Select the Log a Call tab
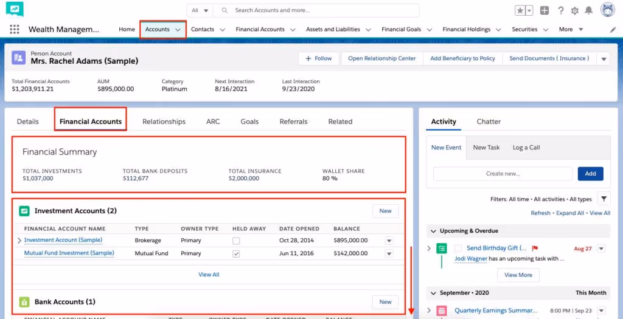 point(526,147)
